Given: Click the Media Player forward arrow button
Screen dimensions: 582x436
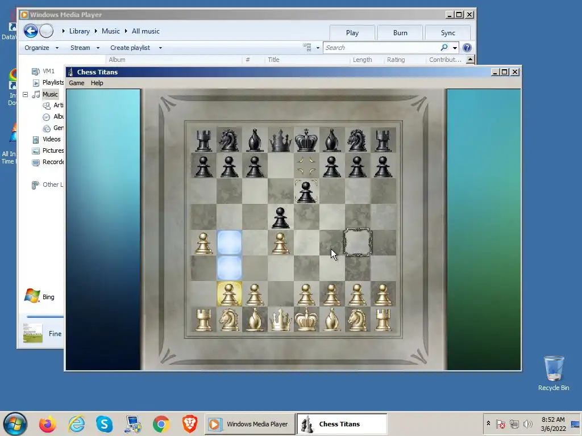Looking at the screenshot, I should (47, 31).
